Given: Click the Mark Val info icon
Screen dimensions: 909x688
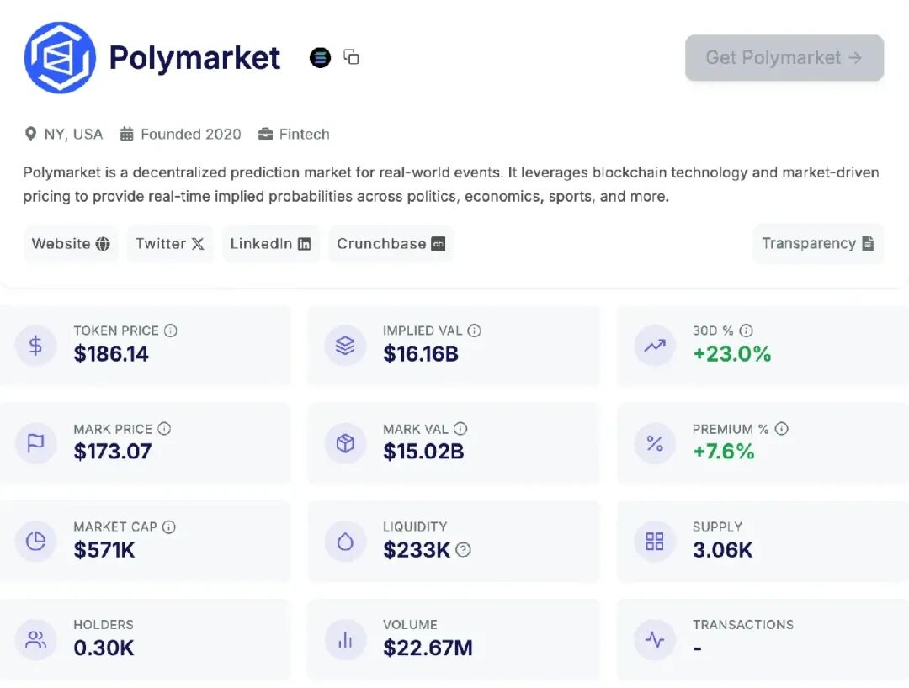Looking at the screenshot, I should coord(460,429).
